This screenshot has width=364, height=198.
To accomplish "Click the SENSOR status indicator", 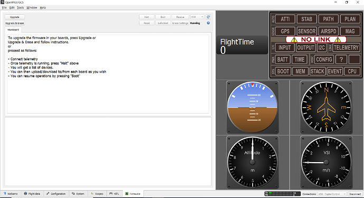I will (306, 31).
